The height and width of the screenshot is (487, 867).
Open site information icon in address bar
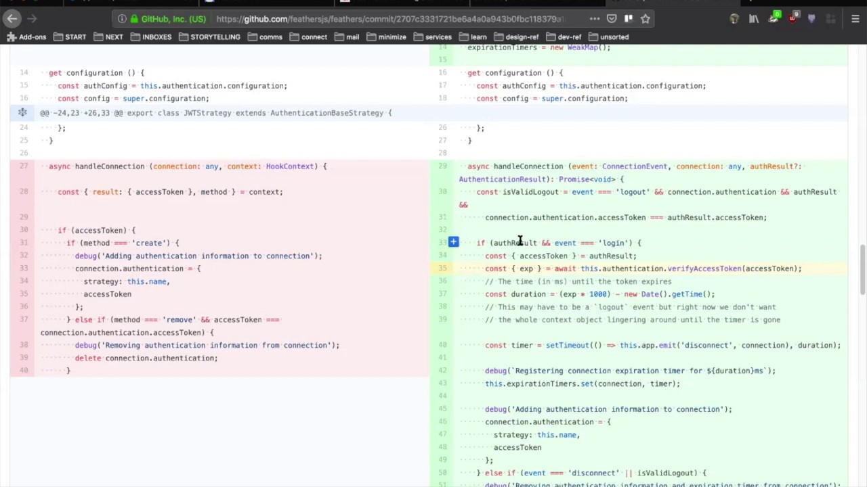click(121, 19)
